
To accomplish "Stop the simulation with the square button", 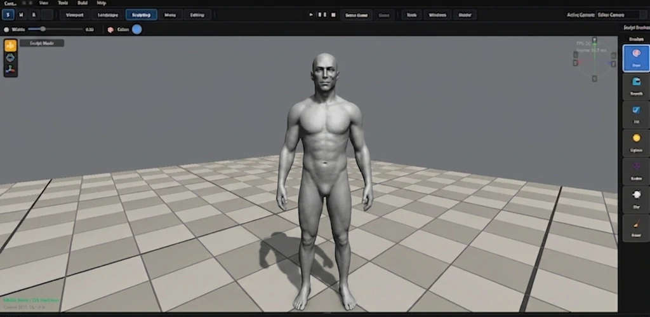I will [x=333, y=15].
